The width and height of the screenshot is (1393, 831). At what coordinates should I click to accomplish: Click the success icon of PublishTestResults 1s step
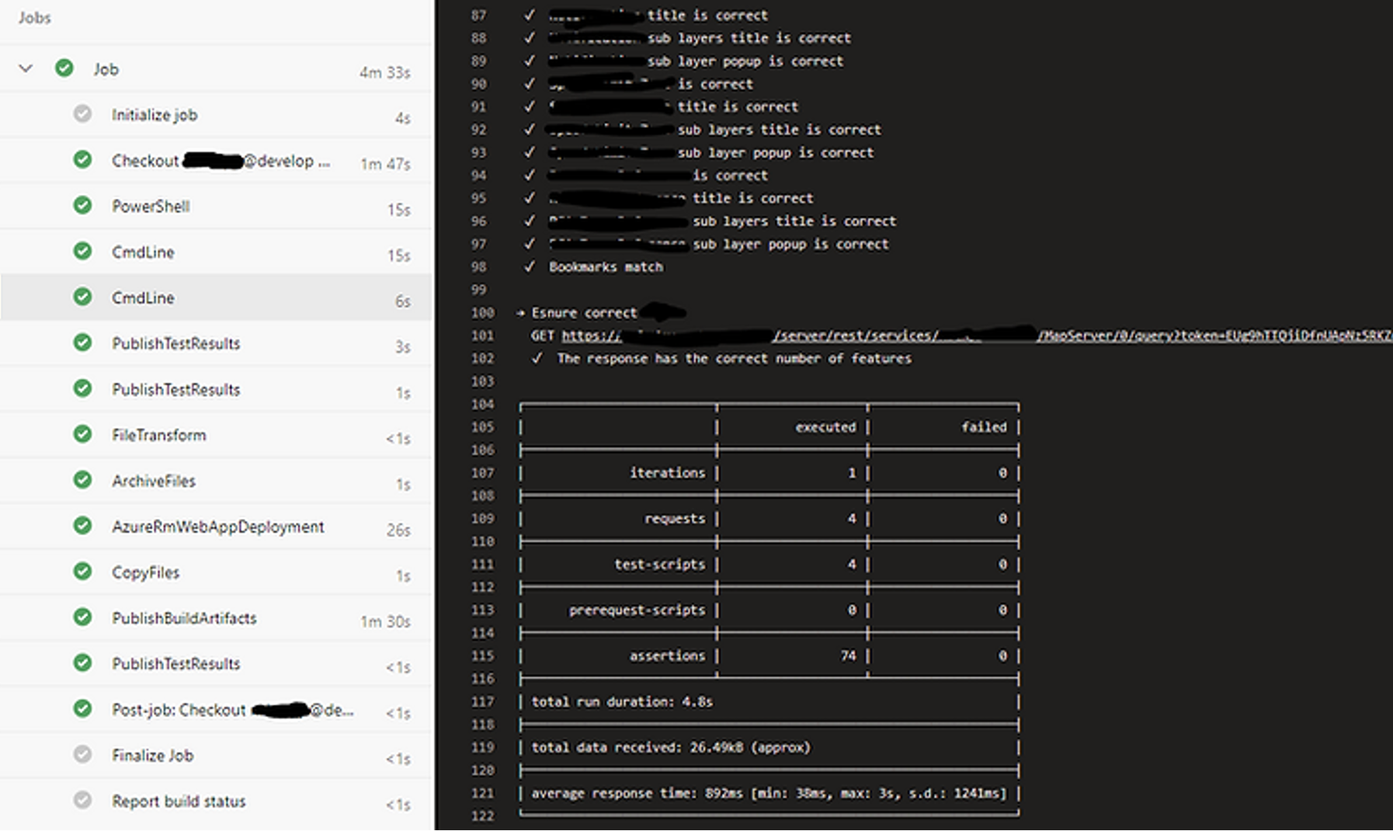82,388
